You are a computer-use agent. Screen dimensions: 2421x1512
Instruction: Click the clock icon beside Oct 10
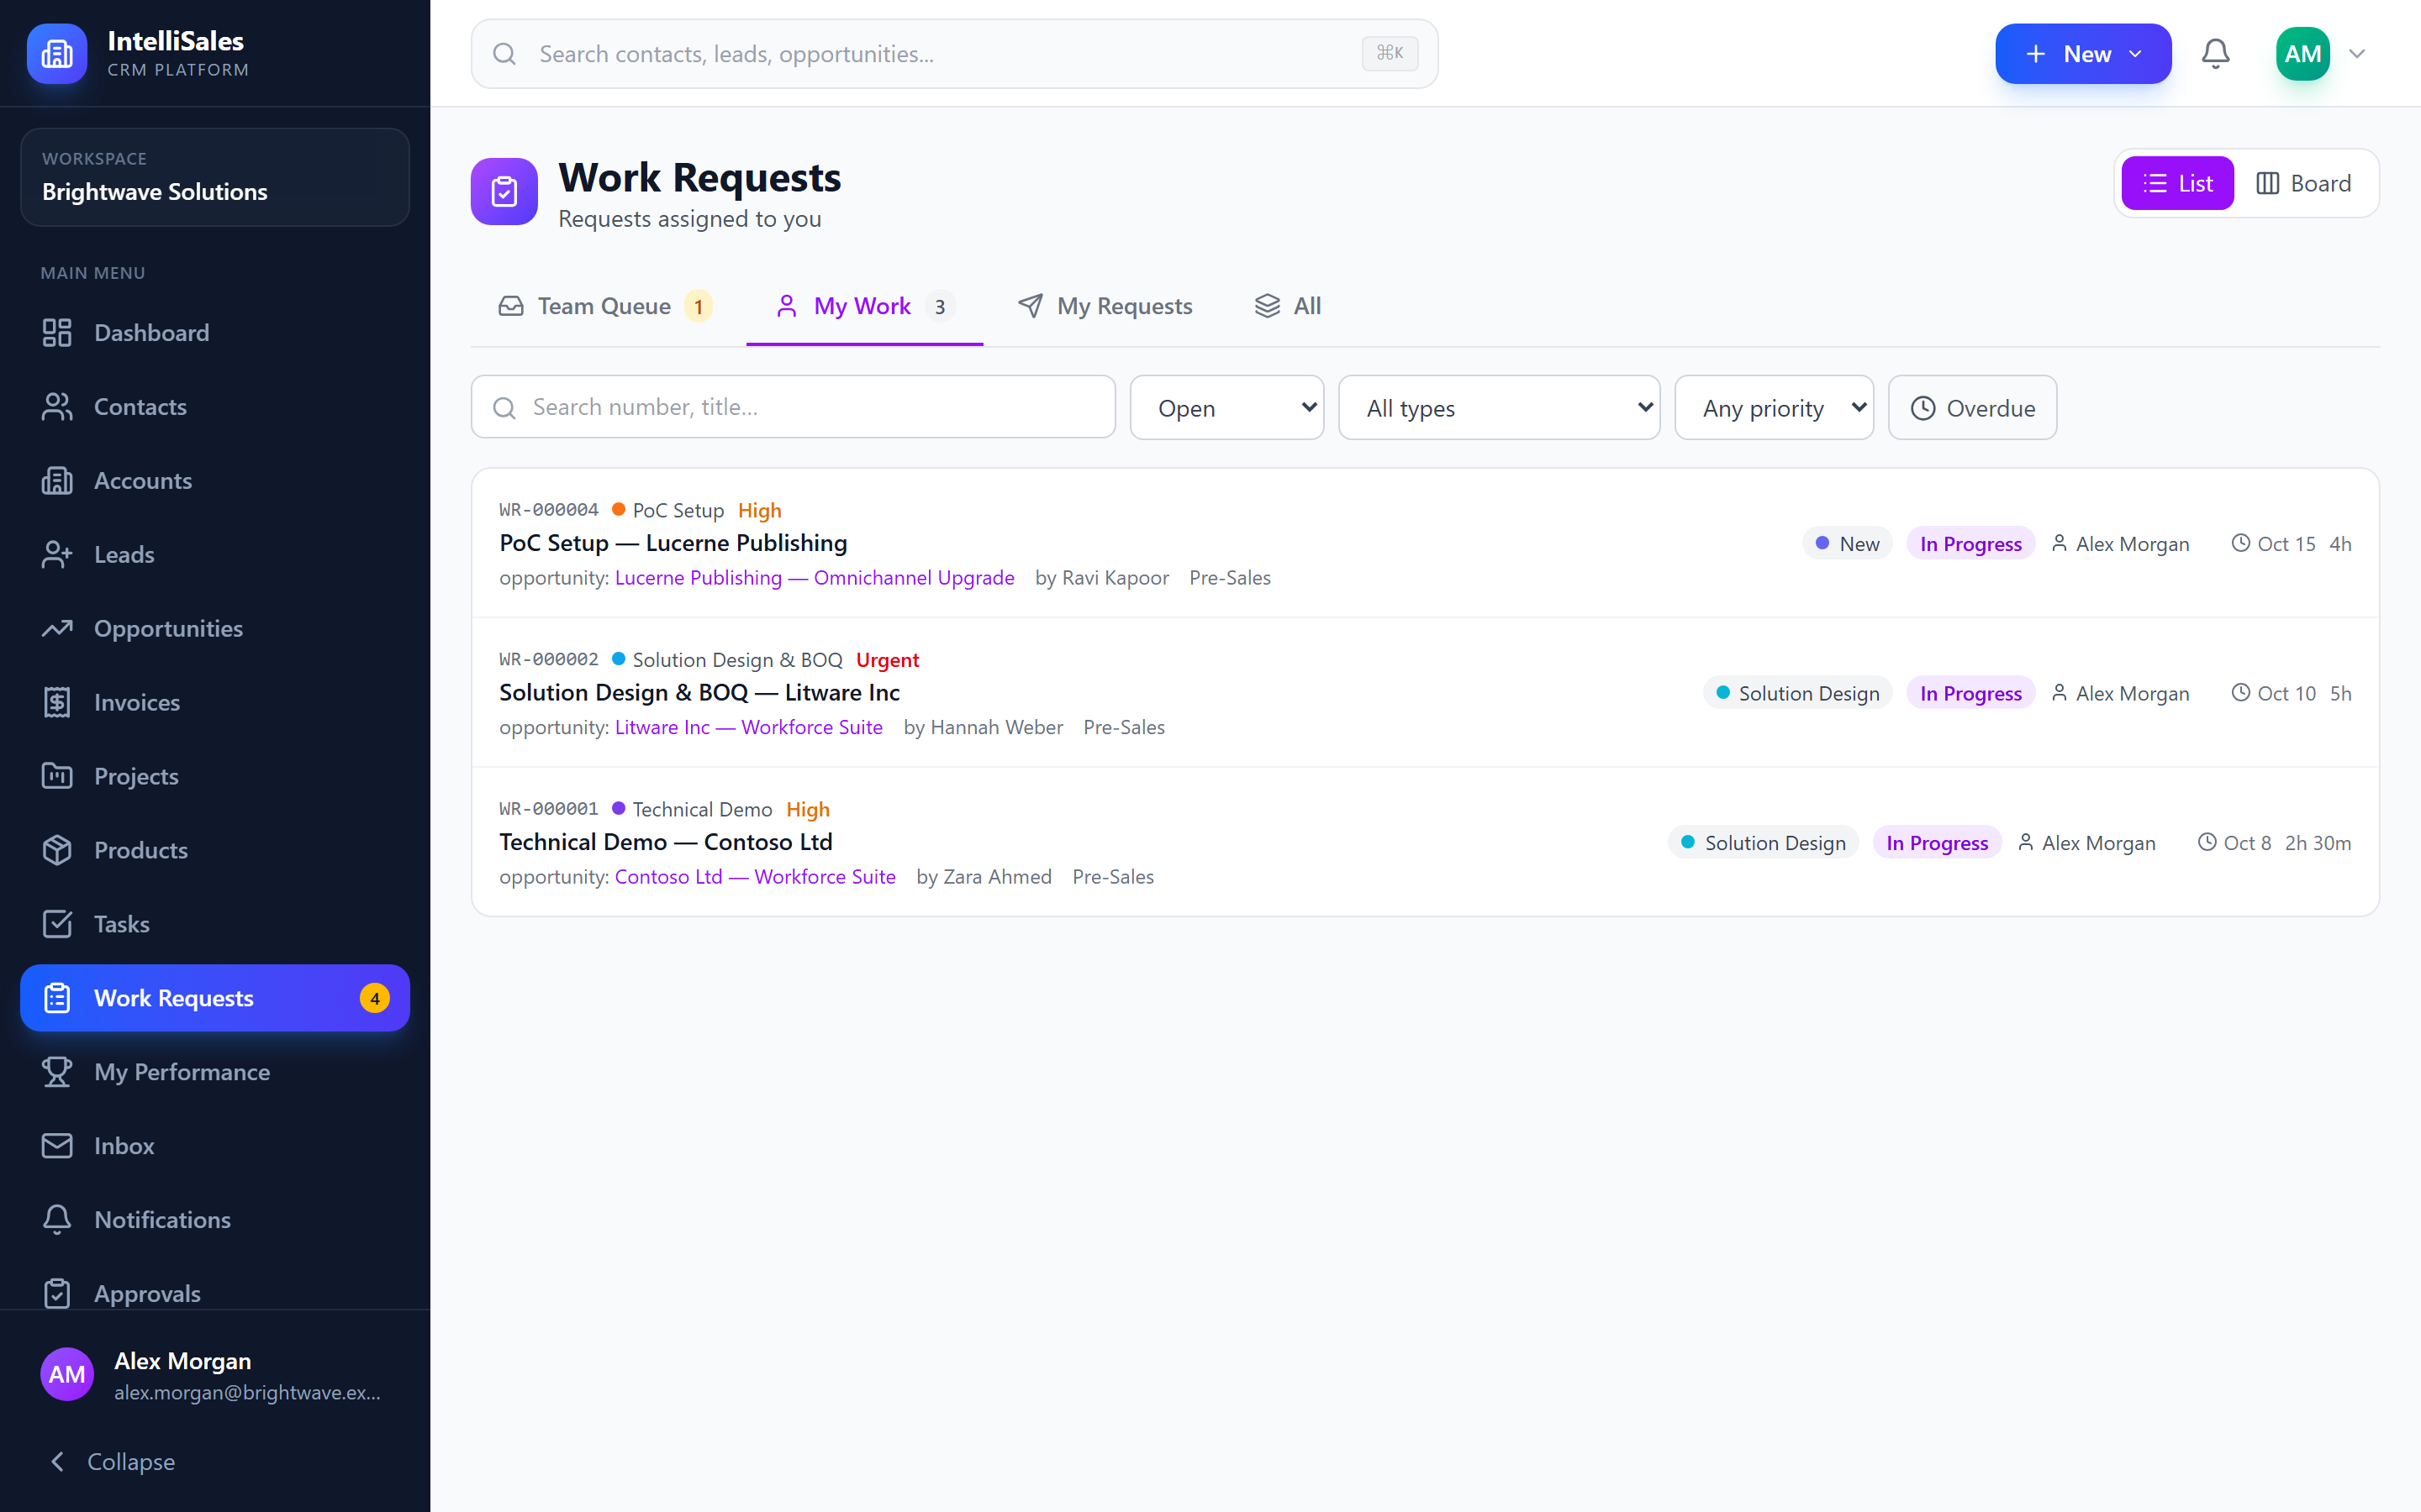(2241, 693)
